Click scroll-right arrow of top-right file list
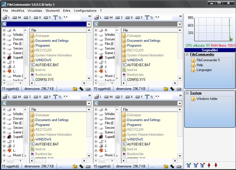Viewport: 236px width, 170px height. (175, 83)
